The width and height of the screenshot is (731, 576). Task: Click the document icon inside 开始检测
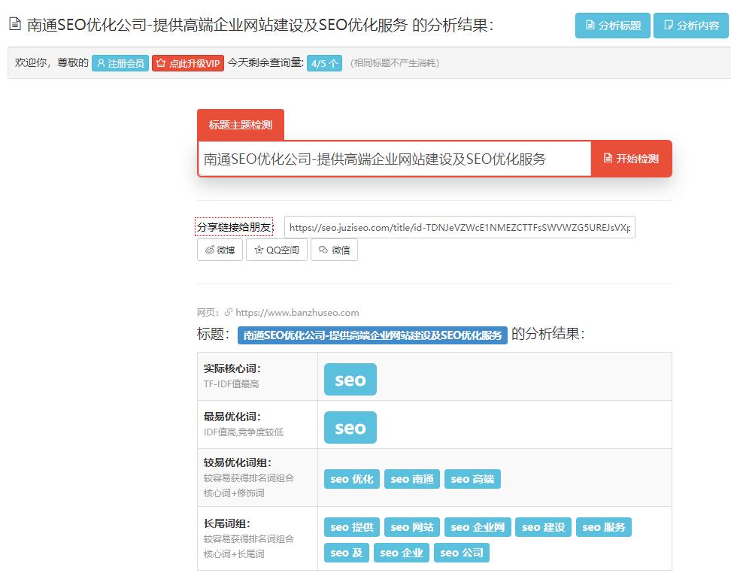(608, 159)
